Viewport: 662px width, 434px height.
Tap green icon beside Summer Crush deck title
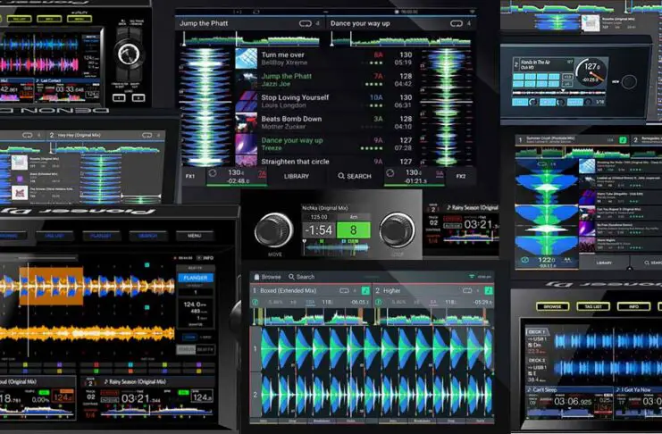point(623,139)
